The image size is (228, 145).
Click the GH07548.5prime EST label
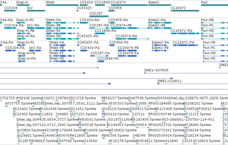[142, 98]
